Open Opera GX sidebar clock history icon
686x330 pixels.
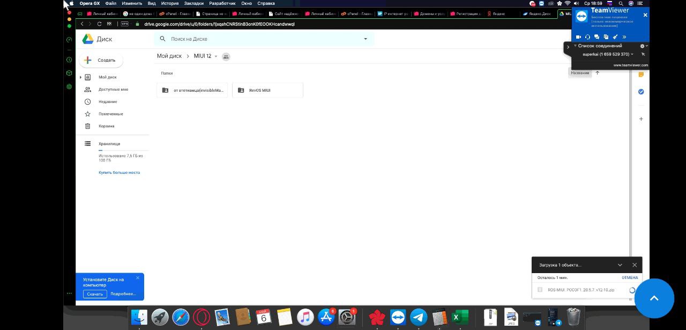(69, 60)
